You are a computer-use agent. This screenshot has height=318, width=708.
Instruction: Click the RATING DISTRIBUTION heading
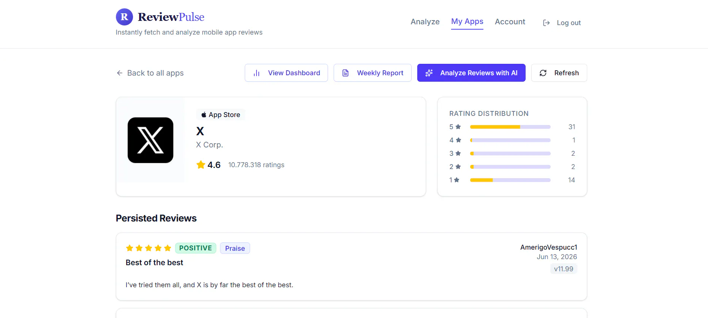pos(489,114)
